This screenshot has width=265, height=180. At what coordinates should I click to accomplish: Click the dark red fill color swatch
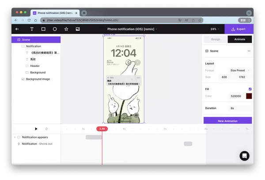point(249,96)
